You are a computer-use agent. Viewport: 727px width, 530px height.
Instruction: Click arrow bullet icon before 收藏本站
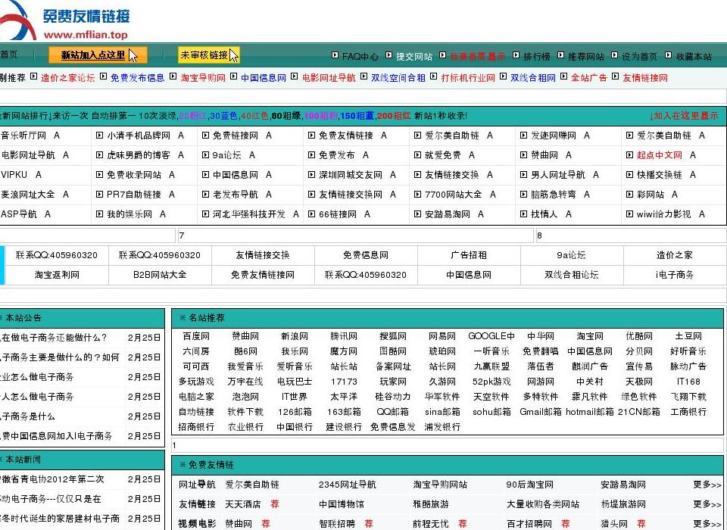[x=668, y=55]
